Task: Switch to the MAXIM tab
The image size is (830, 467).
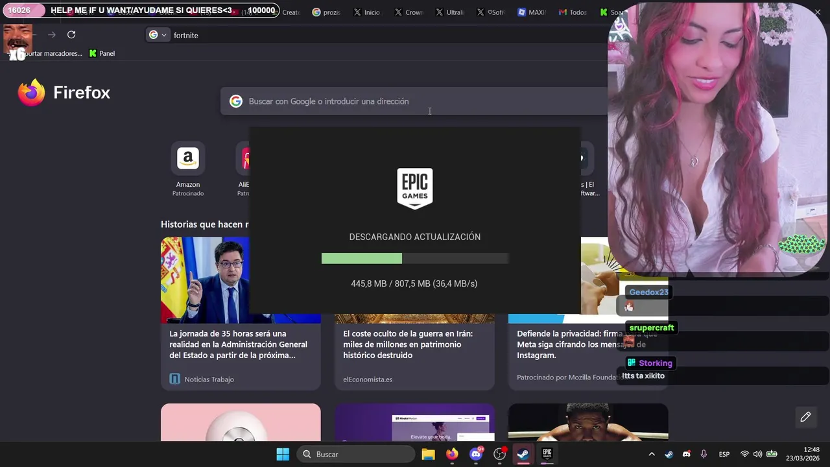Action: (532, 12)
